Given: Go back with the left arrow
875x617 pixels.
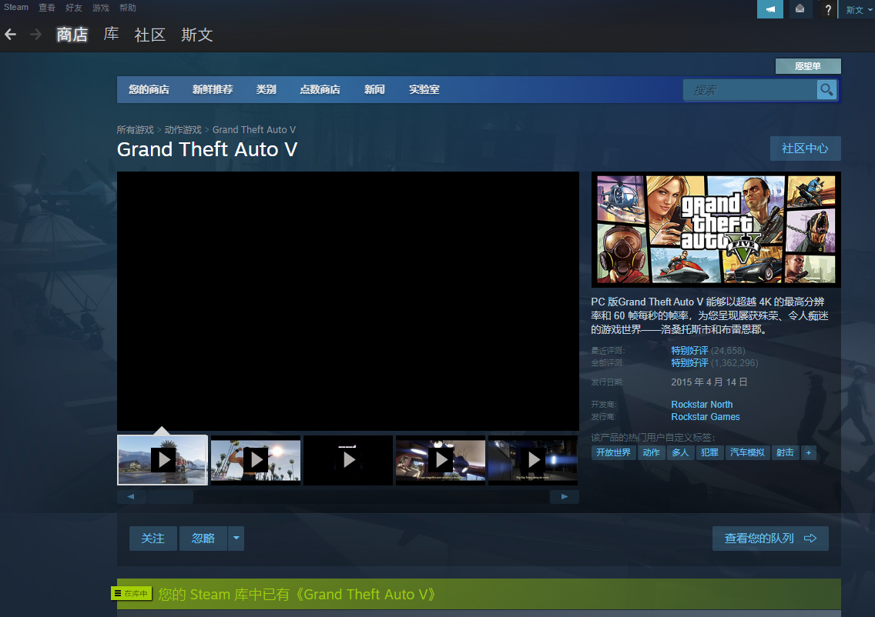Looking at the screenshot, I should point(10,35).
